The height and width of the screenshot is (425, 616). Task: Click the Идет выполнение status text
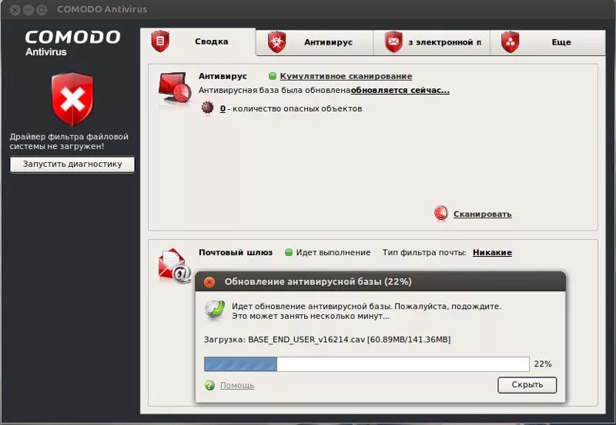pos(333,253)
